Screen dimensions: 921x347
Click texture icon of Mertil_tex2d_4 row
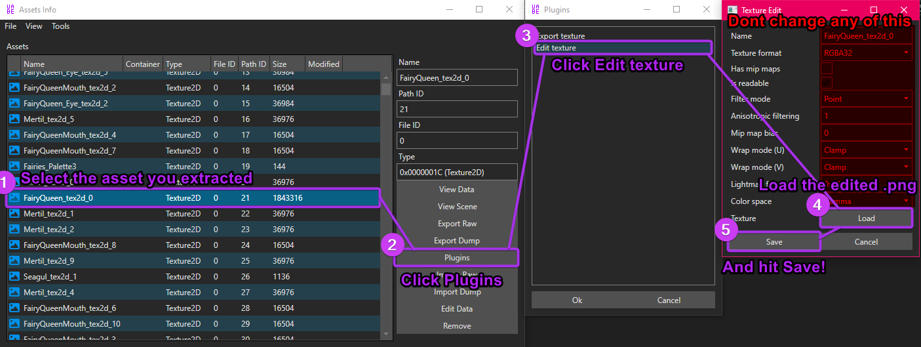point(14,292)
